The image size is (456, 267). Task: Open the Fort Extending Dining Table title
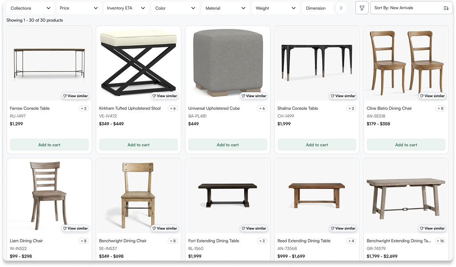point(214,241)
